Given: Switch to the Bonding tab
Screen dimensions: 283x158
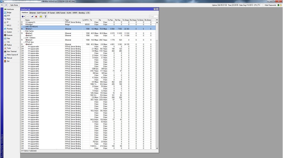Looking at the screenshot, I should (82, 13).
